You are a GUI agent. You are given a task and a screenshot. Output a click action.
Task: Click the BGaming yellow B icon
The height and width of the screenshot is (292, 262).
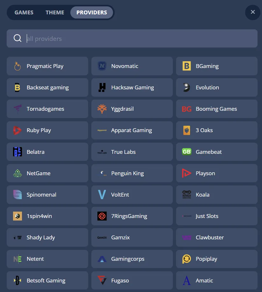tap(187, 66)
